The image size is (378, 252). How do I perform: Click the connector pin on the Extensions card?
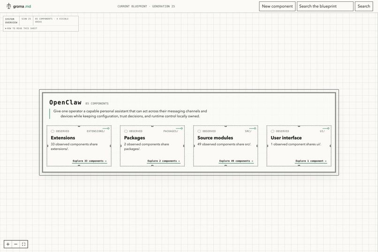click(106, 129)
